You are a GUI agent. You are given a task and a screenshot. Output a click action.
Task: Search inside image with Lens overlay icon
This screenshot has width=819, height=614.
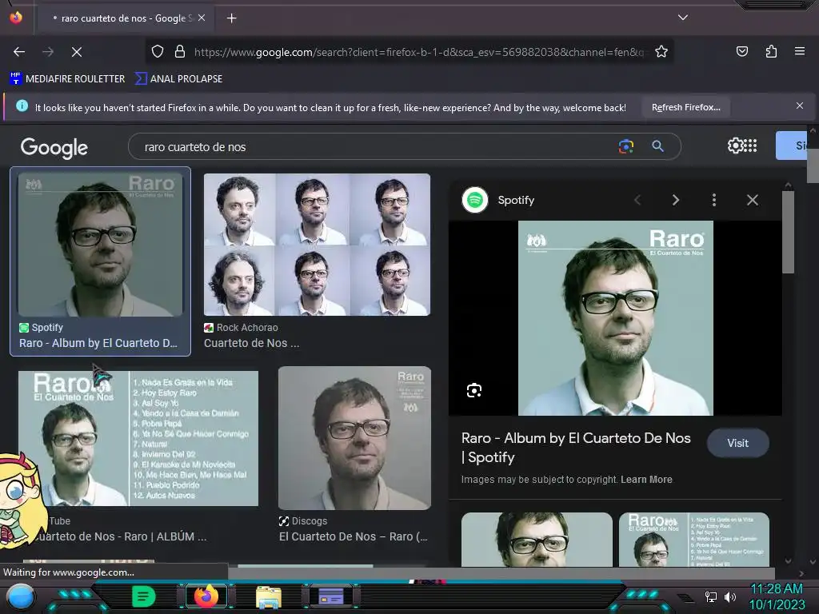tap(474, 390)
